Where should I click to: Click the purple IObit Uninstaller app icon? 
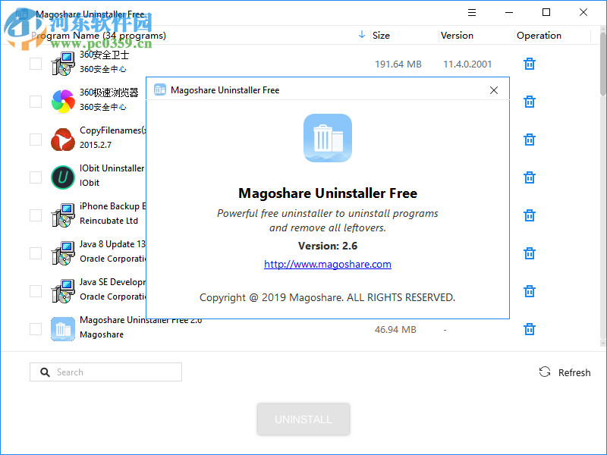point(62,177)
